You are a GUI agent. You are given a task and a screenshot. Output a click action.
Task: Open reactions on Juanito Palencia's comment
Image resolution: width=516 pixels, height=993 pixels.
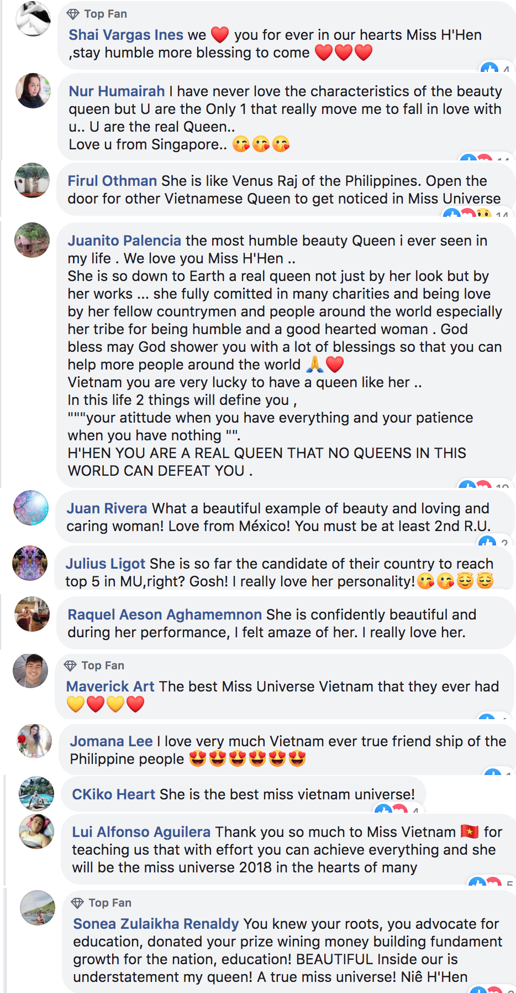click(482, 486)
